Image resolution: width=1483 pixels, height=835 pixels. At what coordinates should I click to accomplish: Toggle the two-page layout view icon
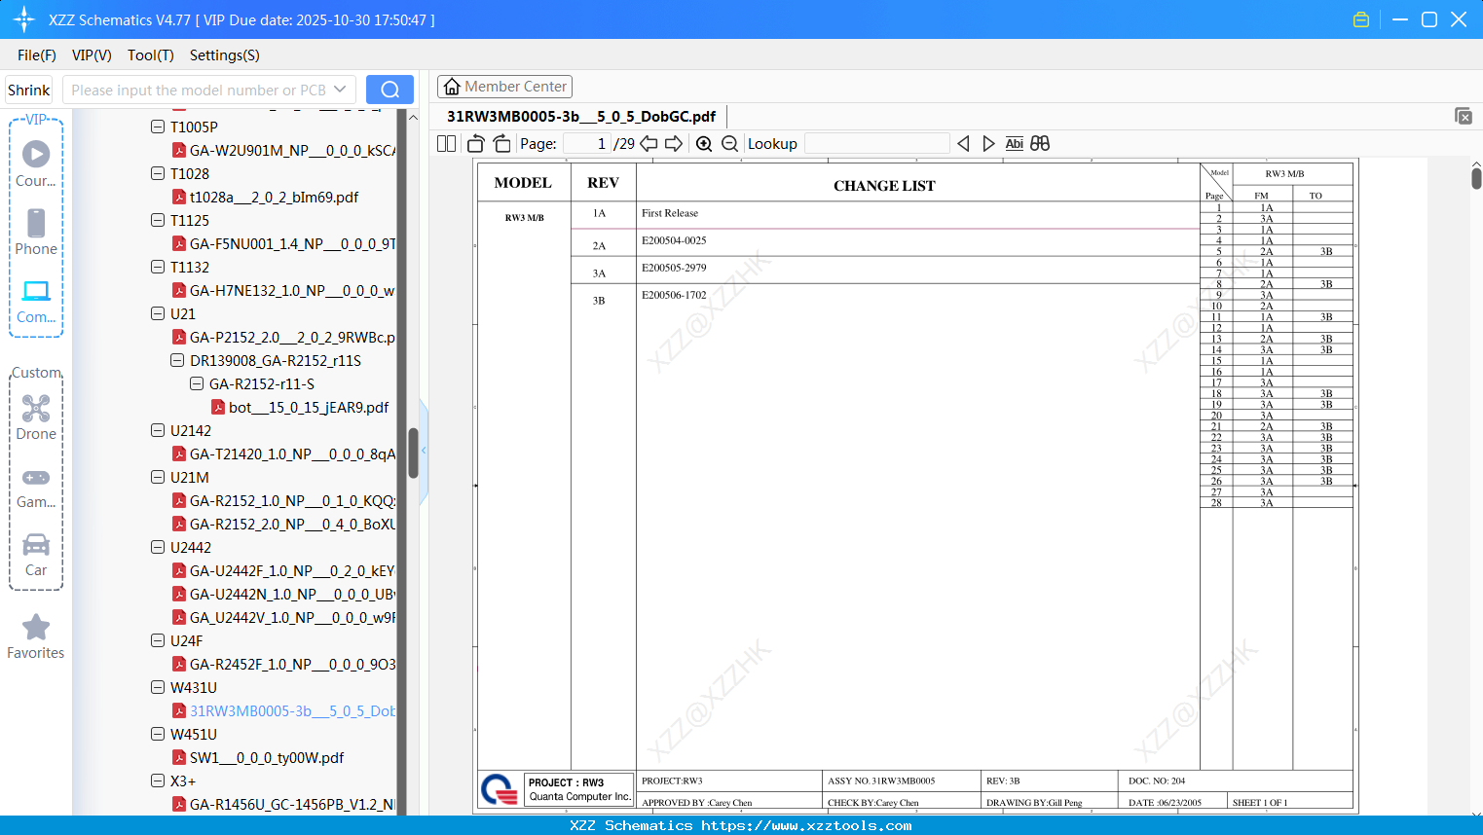[447, 144]
